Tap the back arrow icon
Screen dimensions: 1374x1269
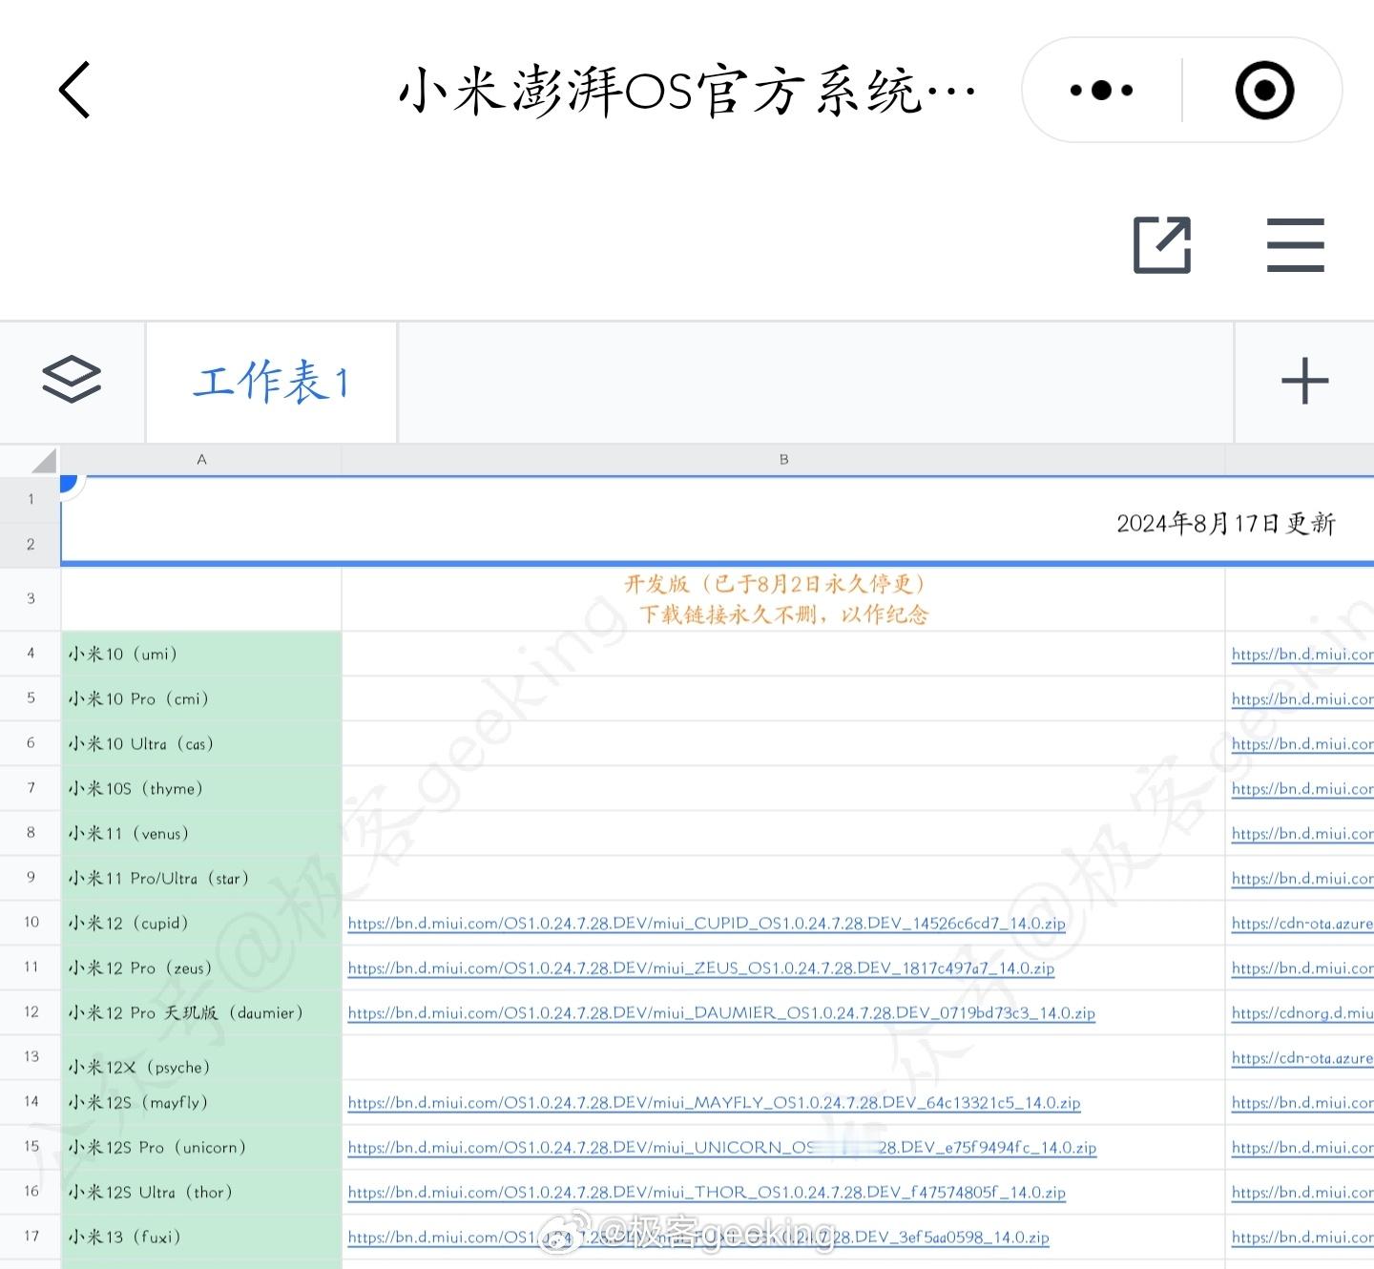pos(74,90)
